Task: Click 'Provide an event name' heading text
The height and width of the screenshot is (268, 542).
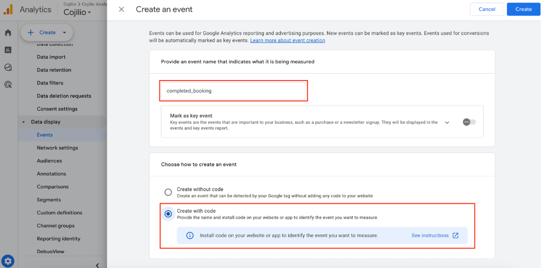Action: (x=238, y=62)
